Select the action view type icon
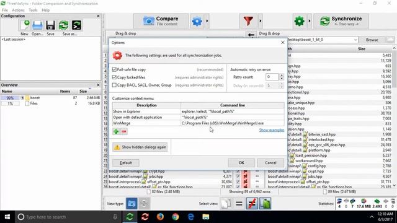This screenshot has height=223, width=397. (144, 204)
